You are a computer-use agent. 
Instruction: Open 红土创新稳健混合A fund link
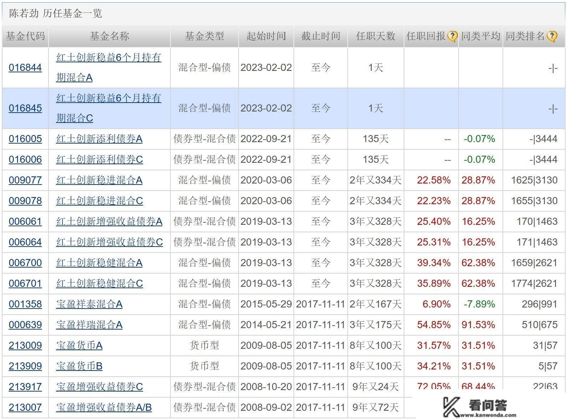point(99,263)
